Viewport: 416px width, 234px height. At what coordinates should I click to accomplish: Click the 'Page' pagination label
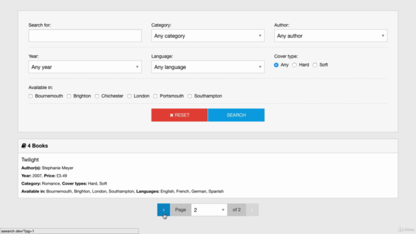(181, 209)
